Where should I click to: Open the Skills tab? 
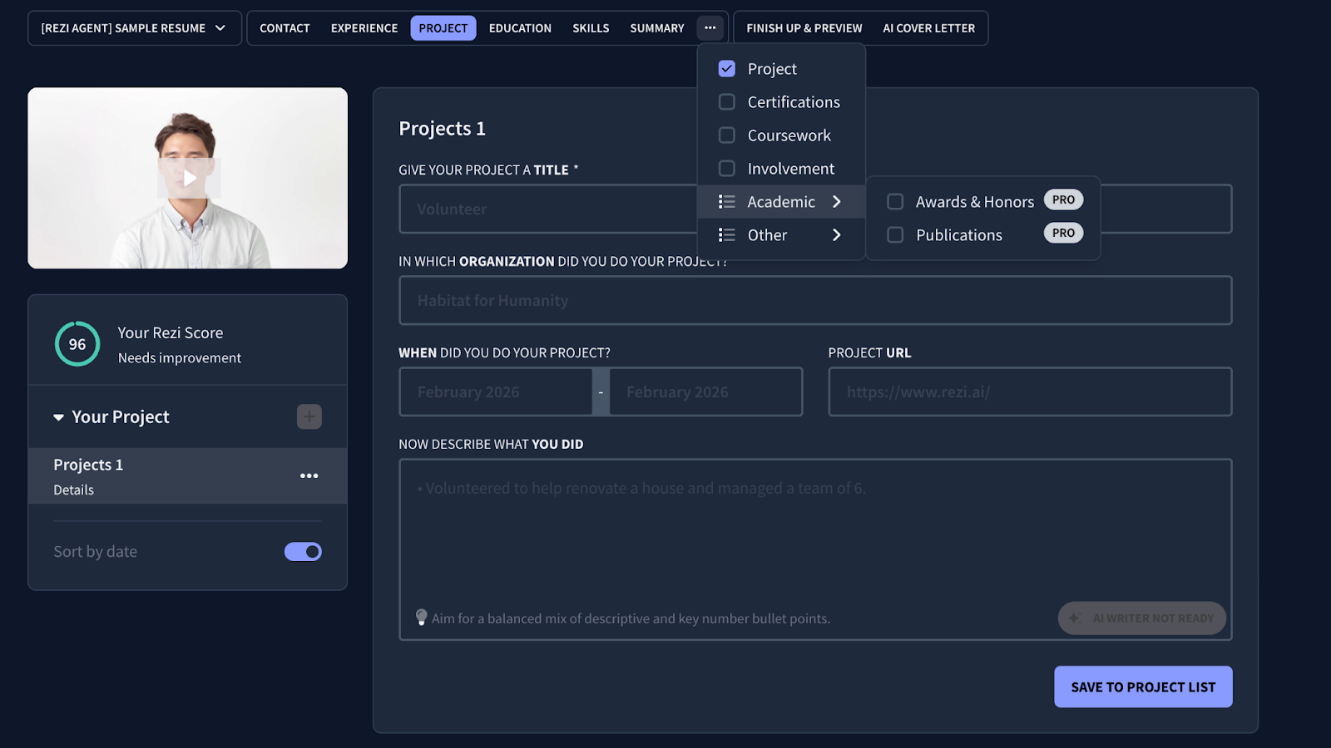click(x=591, y=28)
